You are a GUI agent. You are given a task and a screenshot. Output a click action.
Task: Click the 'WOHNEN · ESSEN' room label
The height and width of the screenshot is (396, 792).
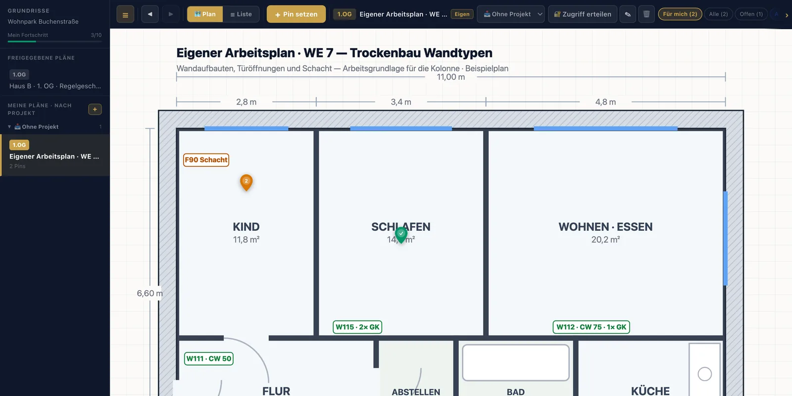point(605,227)
